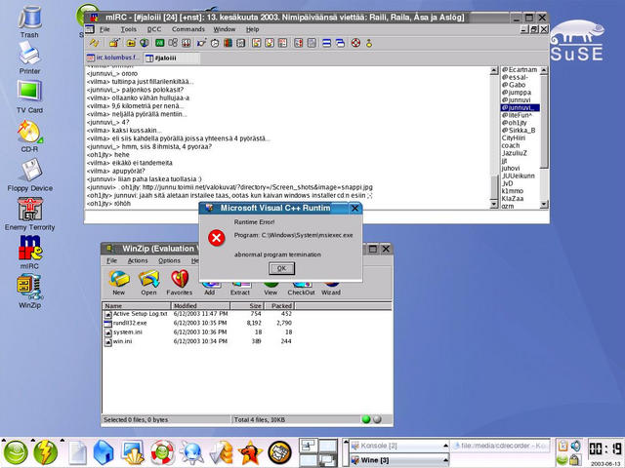Expand the Wine [3] taskbar group arrow
The image size is (625, 468).
tap(445, 460)
